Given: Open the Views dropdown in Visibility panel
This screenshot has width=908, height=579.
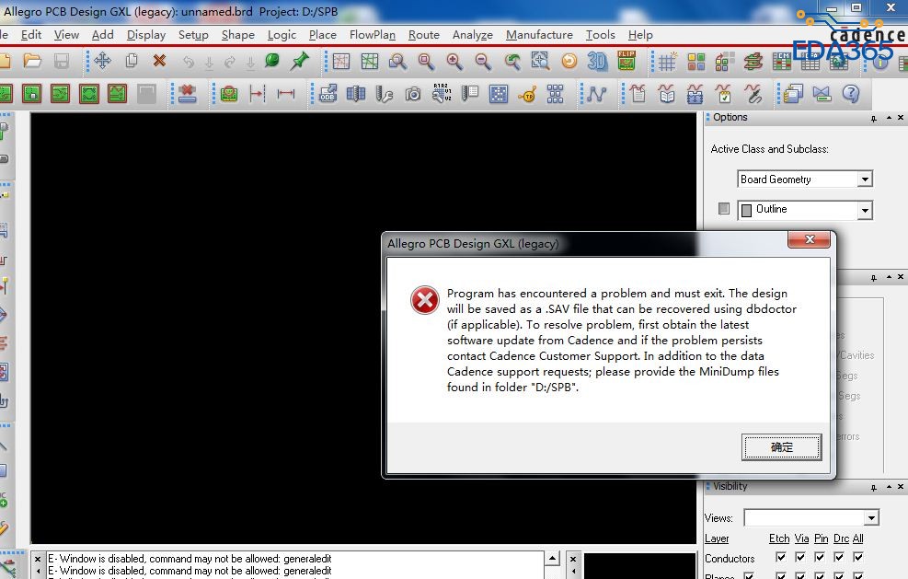Looking at the screenshot, I should 871,517.
